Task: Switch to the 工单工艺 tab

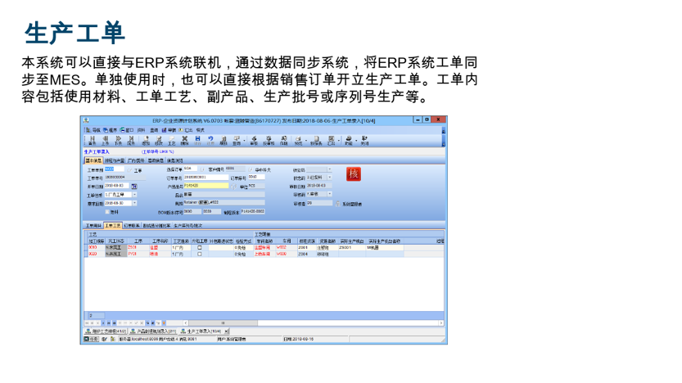Action: (x=113, y=225)
